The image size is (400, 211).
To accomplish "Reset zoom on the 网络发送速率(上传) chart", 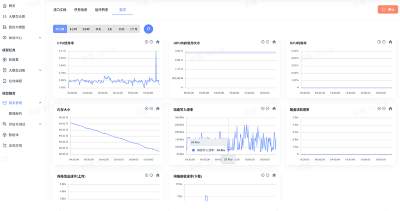I will point(158,175).
